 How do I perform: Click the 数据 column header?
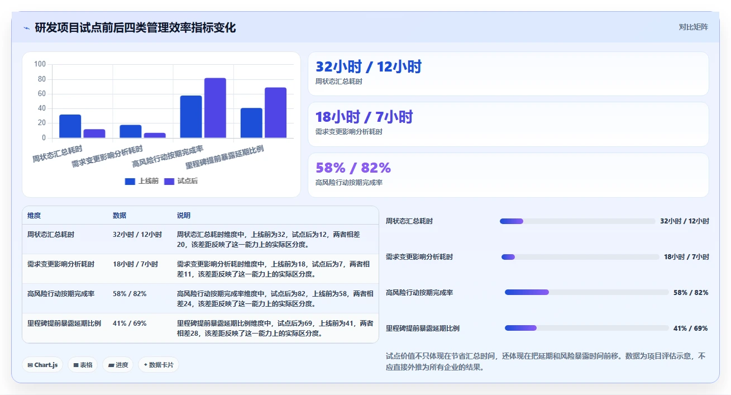pyautogui.click(x=120, y=216)
